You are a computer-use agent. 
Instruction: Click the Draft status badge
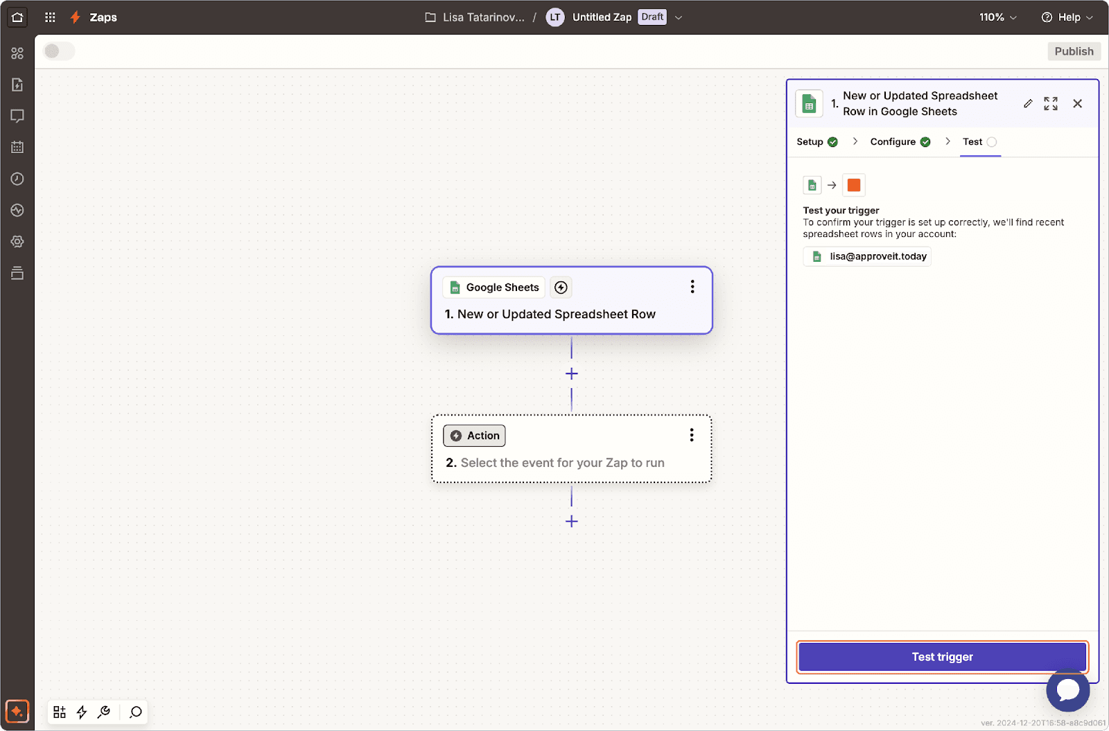pos(652,17)
